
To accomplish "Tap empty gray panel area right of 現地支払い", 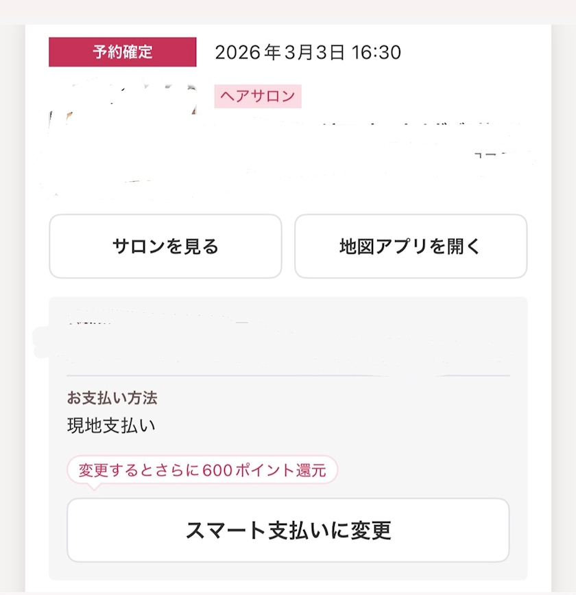I will coord(343,425).
